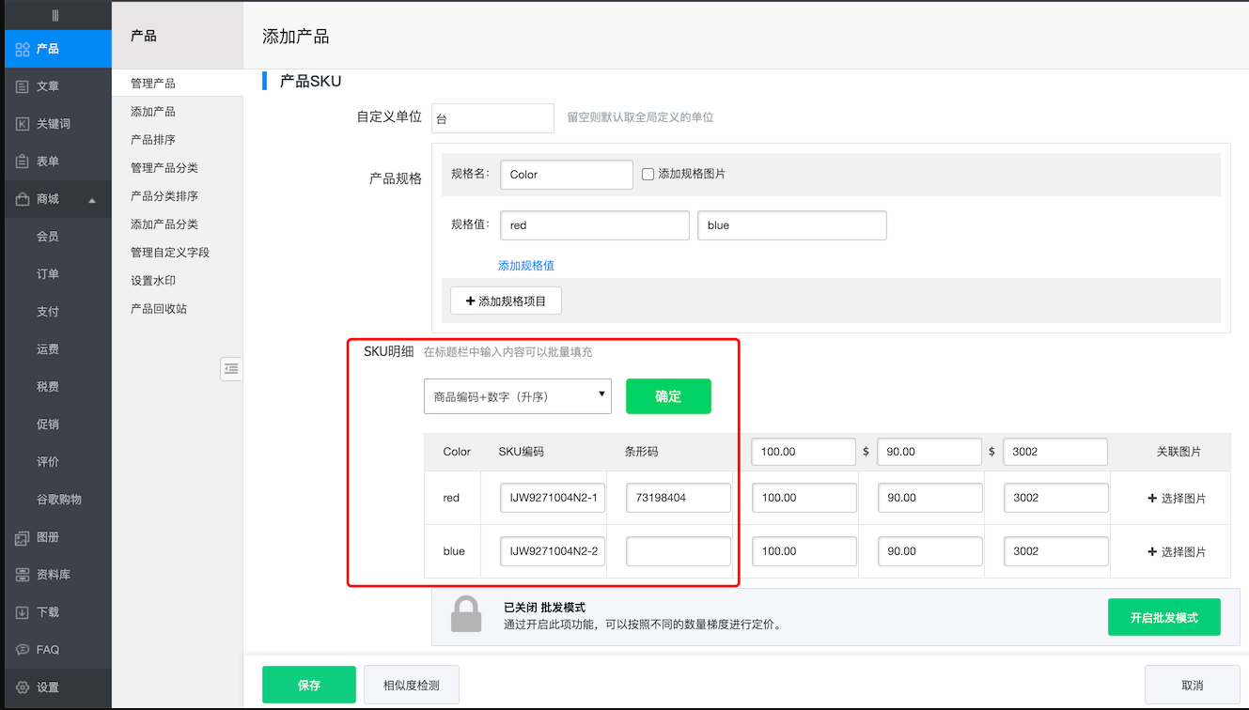Image resolution: width=1249 pixels, height=710 pixels.
Task: Collapse the 商城 submenu
Action: pyautogui.click(x=90, y=198)
